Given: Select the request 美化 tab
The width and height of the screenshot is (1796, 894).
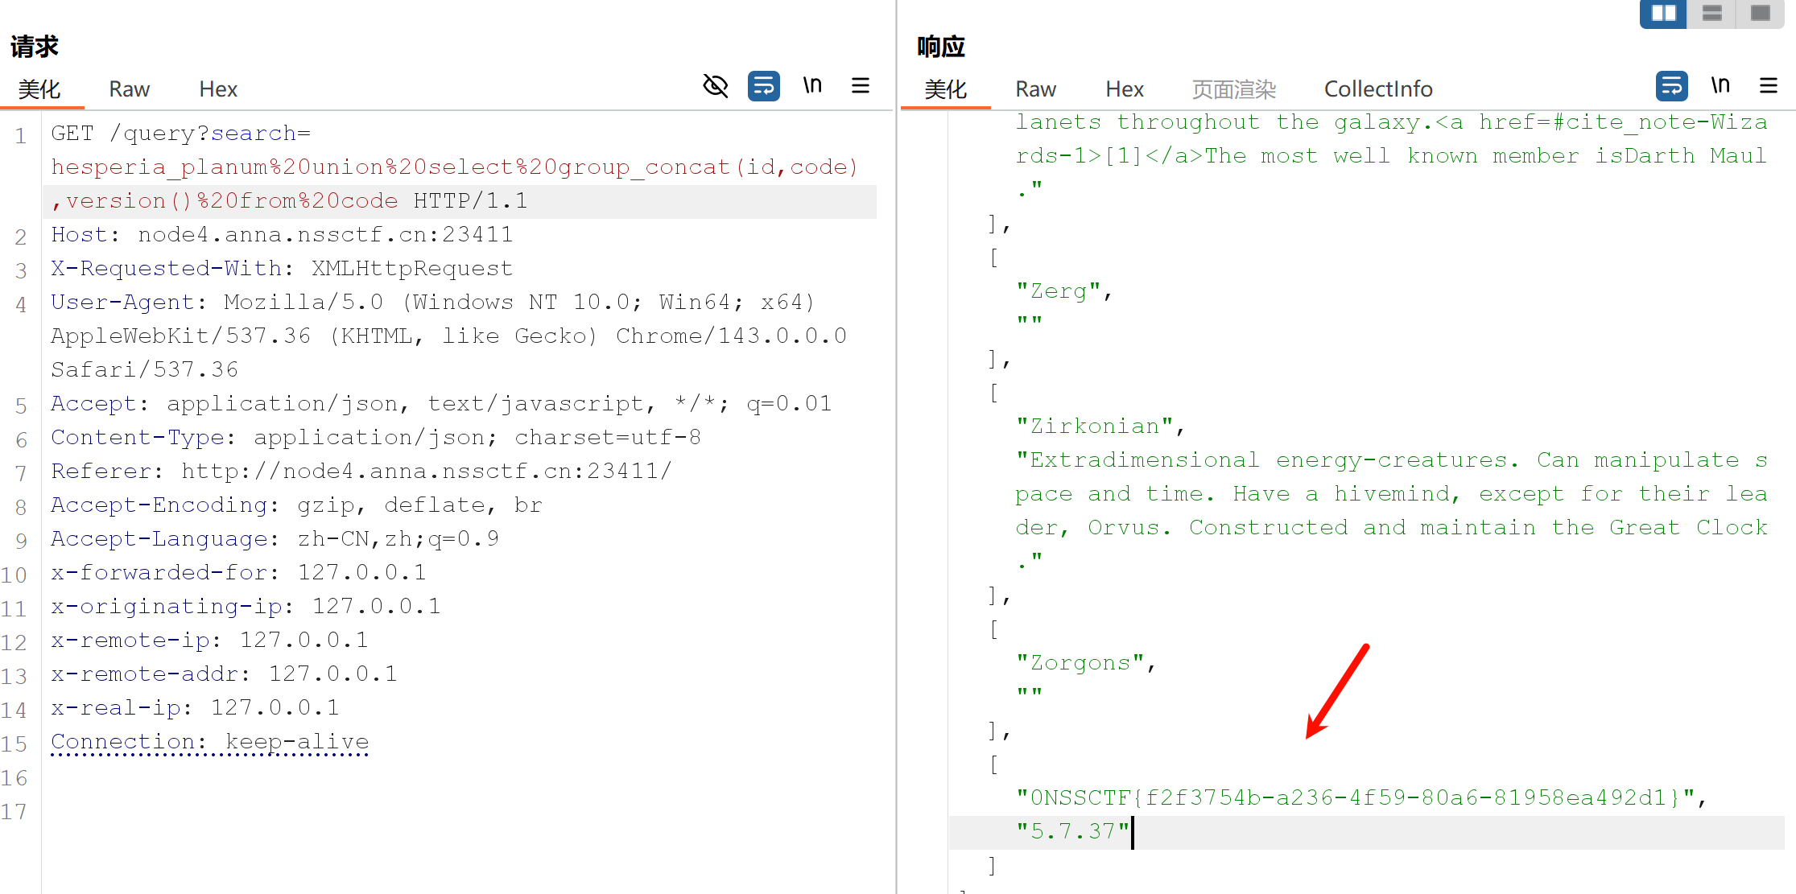Looking at the screenshot, I should [39, 89].
